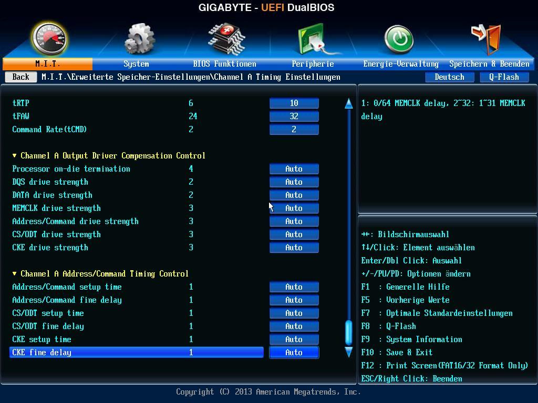Launch Q-Flash from the top bar
Image resolution: width=538 pixels, height=403 pixels.
click(x=504, y=77)
